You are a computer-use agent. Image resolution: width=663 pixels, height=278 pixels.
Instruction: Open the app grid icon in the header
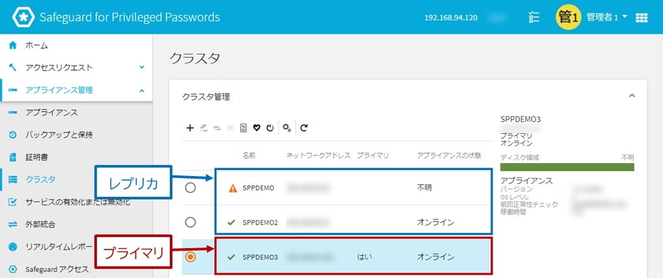point(642,18)
